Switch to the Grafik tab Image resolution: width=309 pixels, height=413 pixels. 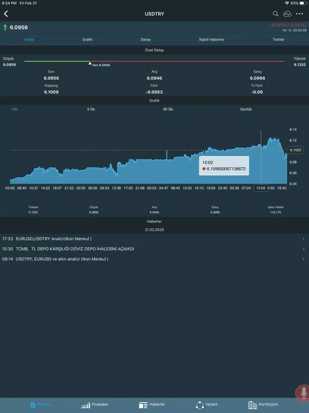tap(87, 40)
